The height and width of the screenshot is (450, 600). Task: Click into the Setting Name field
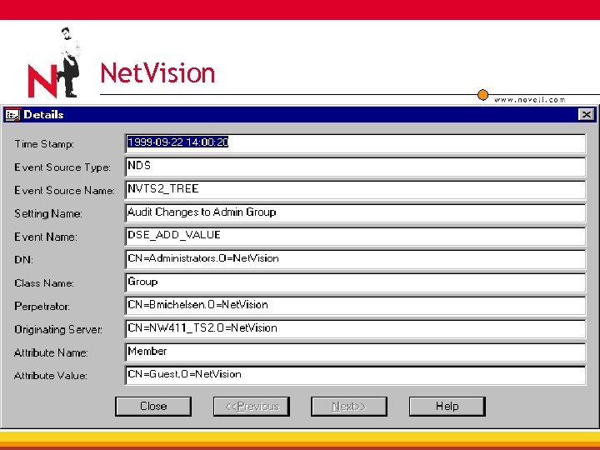tap(355, 213)
